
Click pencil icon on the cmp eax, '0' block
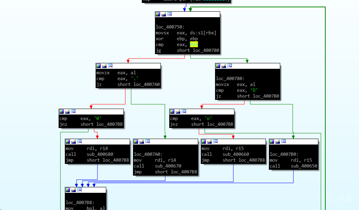pos(67,112)
